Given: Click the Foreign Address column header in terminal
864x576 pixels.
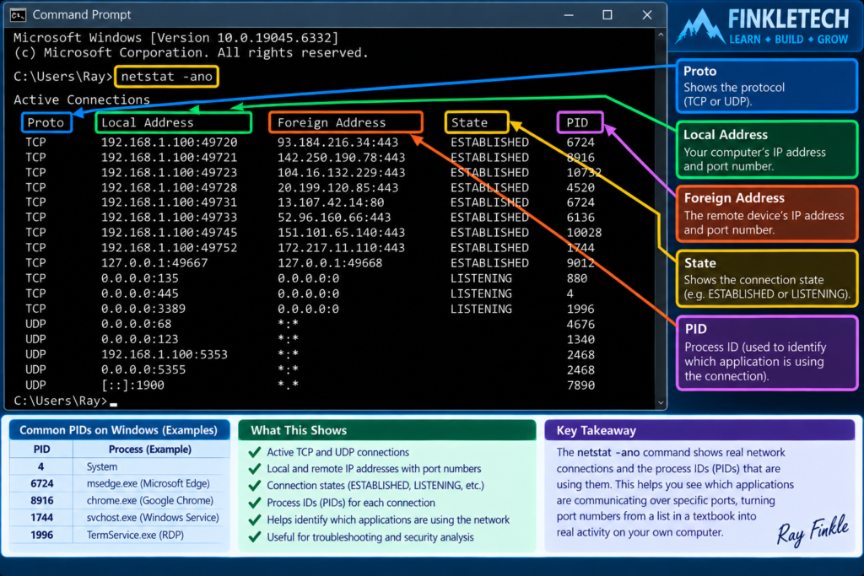Looking at the screenshot, I should click(346, 122).
